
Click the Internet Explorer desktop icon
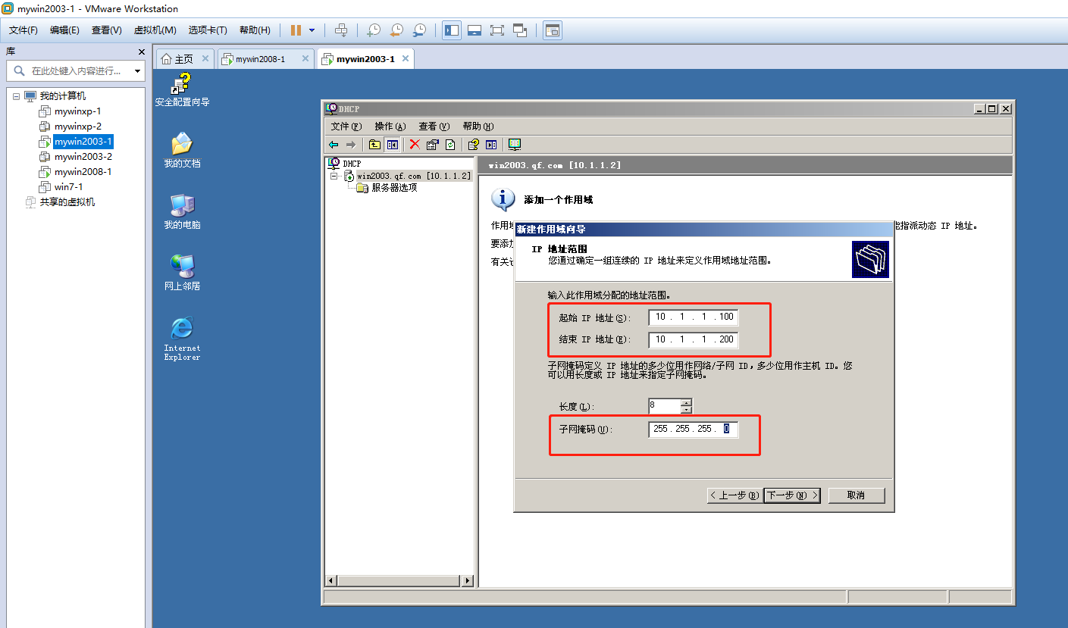pyautogui.click(x=182, y=339)
